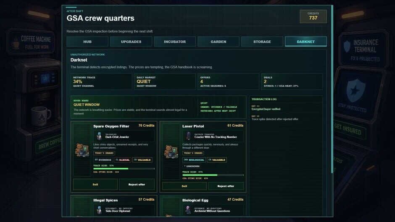This screenshot has height=222, width=395.
Task: Click the ILLEGAL tag on Oxygen Filter
Action: (123, 160)
